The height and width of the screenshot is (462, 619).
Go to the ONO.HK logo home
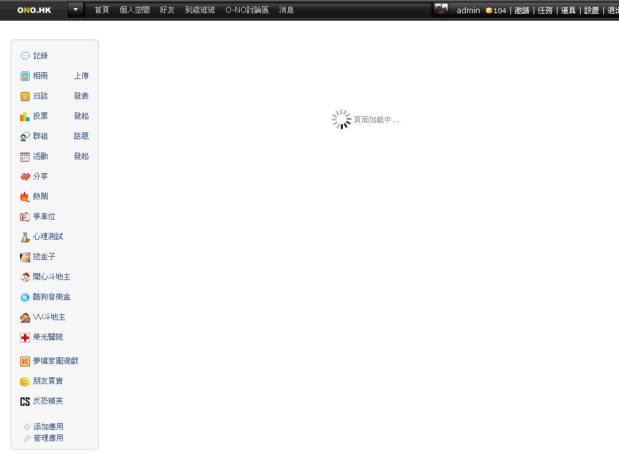pyautogui.click(x=35, y=10)
